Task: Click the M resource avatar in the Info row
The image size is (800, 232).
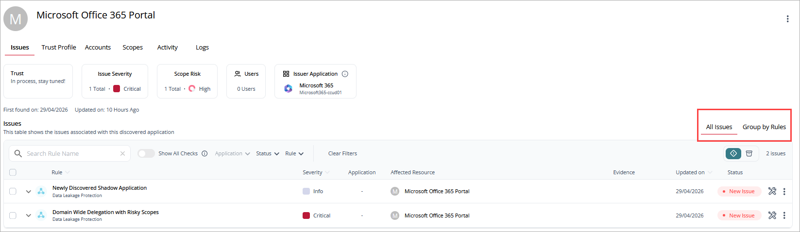Action: pyautogui.click(x=395, y=191)
